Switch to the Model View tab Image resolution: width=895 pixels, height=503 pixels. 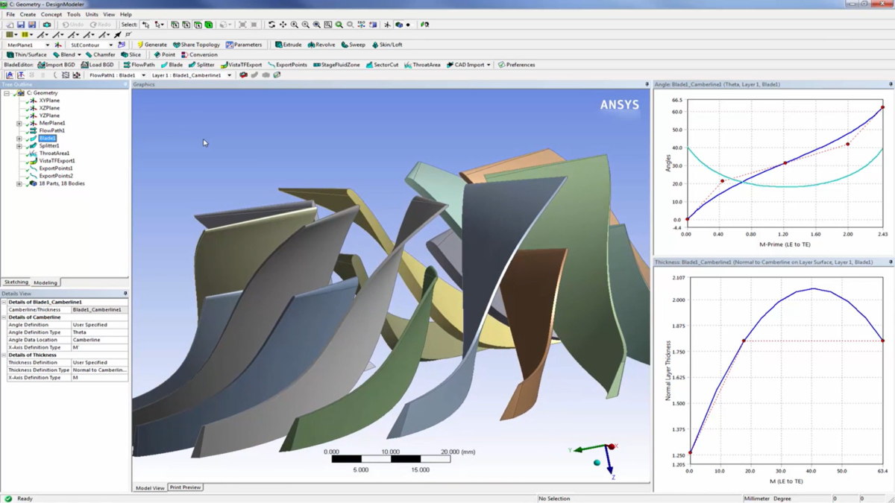coord(150,487)
